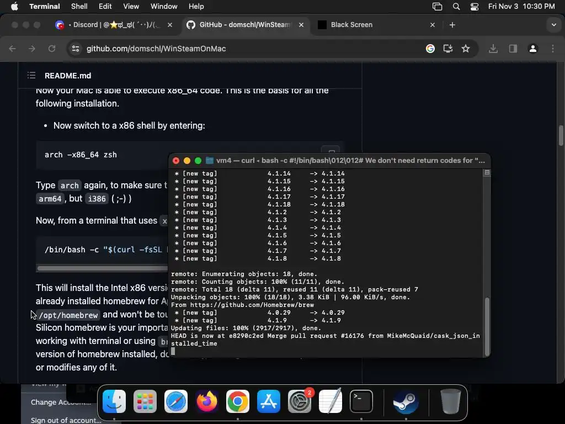Click the Terminal cursor prompt line
Viewport: 565px width, 424px height.
pyautogui.click(x=173, y=351)
